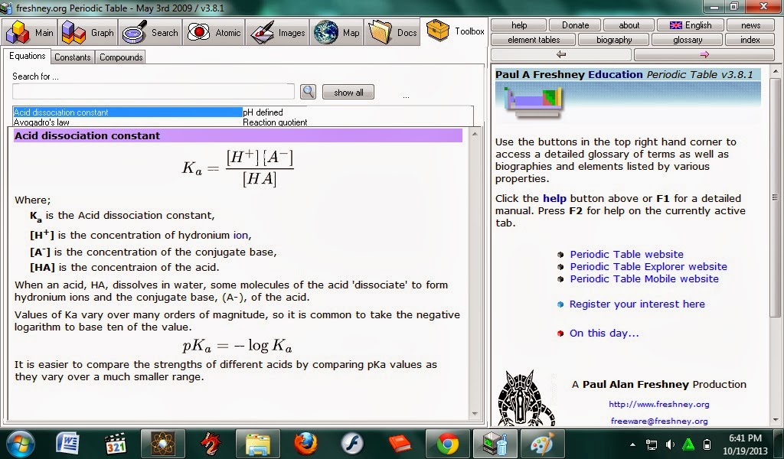784x459 pixels.
Task: Open the index button
Action: (x=750, y=40)
